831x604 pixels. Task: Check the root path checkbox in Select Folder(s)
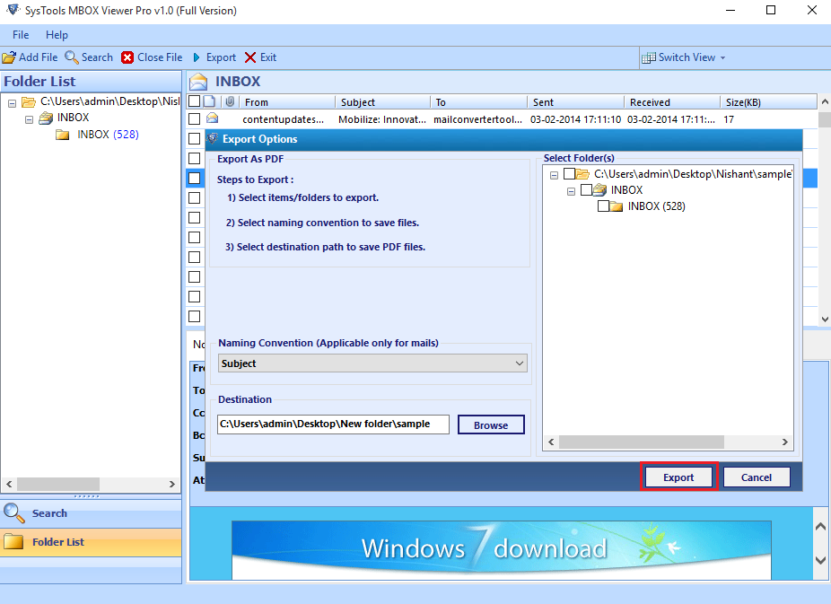click(x=569, y=174)
